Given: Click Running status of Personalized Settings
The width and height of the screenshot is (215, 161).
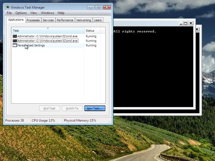Looking at the screenshot, I should tap(91, 45).
